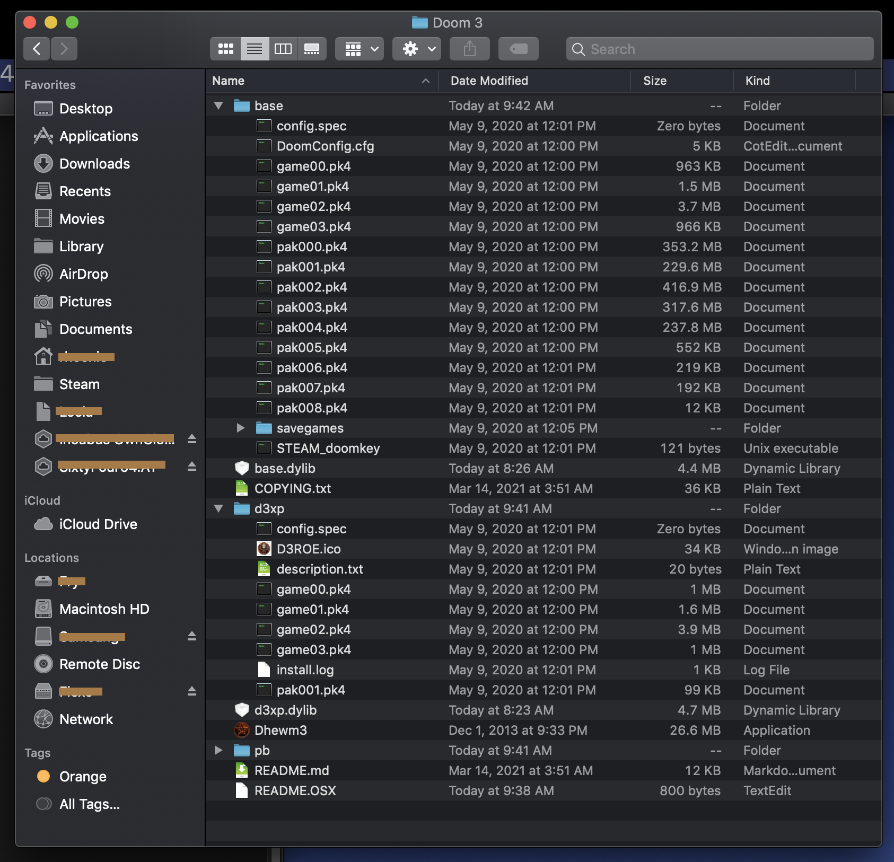The image size is (894, 862).
Task: Sort by the Size column header
Action: [682, 81]
